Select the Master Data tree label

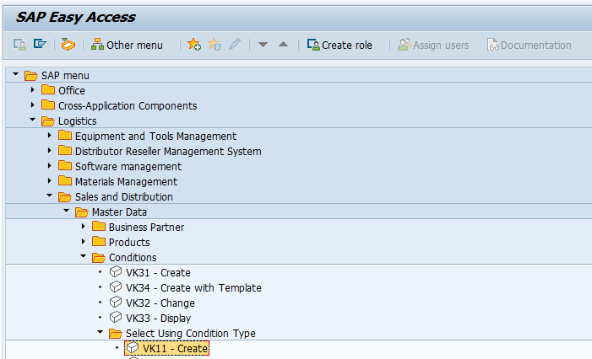[119, 212]
